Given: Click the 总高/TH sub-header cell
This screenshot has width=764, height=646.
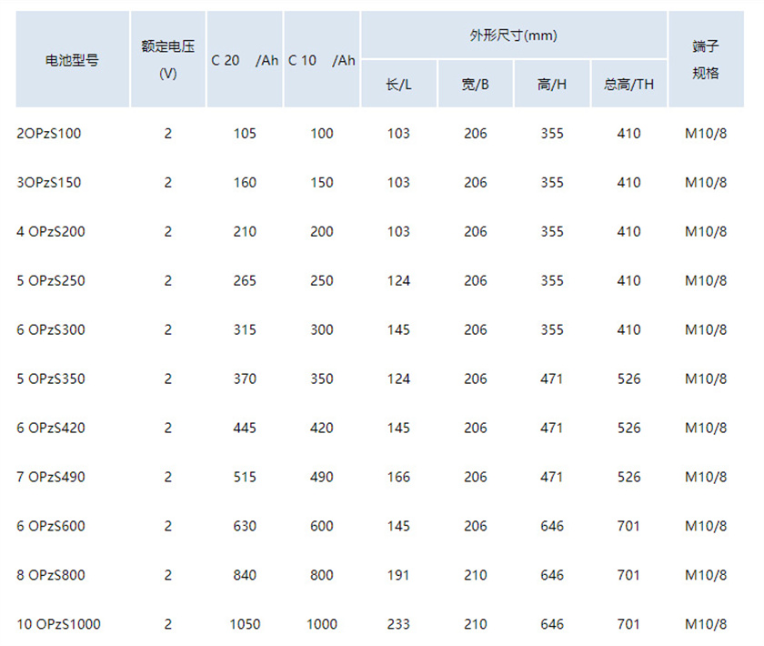Looking at the screenshot, I should (628, 82).
